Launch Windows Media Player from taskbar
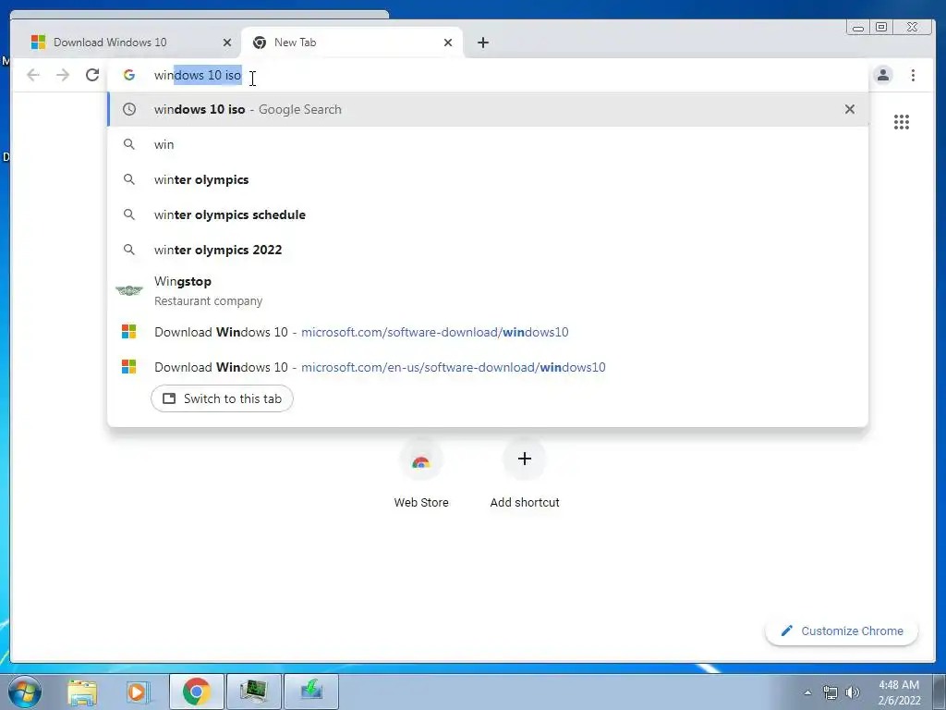The width and height of the screenshot is (946, 710). tap(138, 692)
